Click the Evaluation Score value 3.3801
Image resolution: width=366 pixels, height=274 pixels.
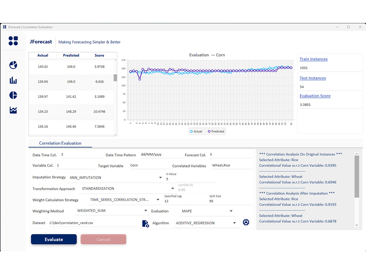pyautogui.click(x=305, y=104)
